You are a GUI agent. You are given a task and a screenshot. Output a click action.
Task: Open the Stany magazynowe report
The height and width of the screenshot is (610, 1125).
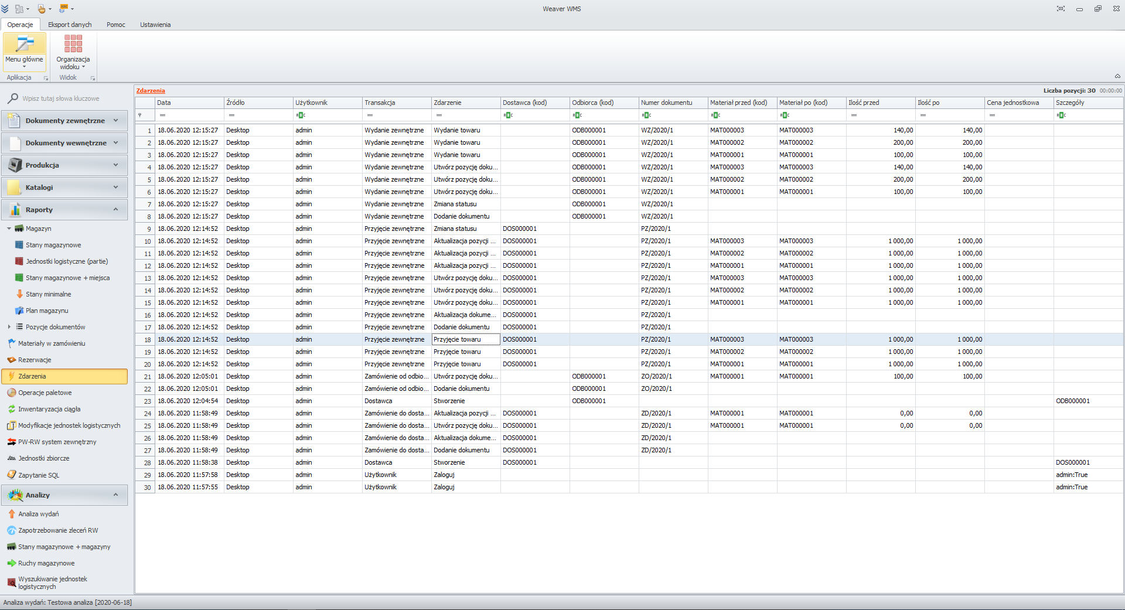54,245
